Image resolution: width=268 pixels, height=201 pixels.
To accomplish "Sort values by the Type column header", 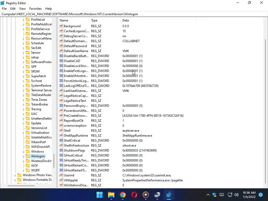I will 105,20.
